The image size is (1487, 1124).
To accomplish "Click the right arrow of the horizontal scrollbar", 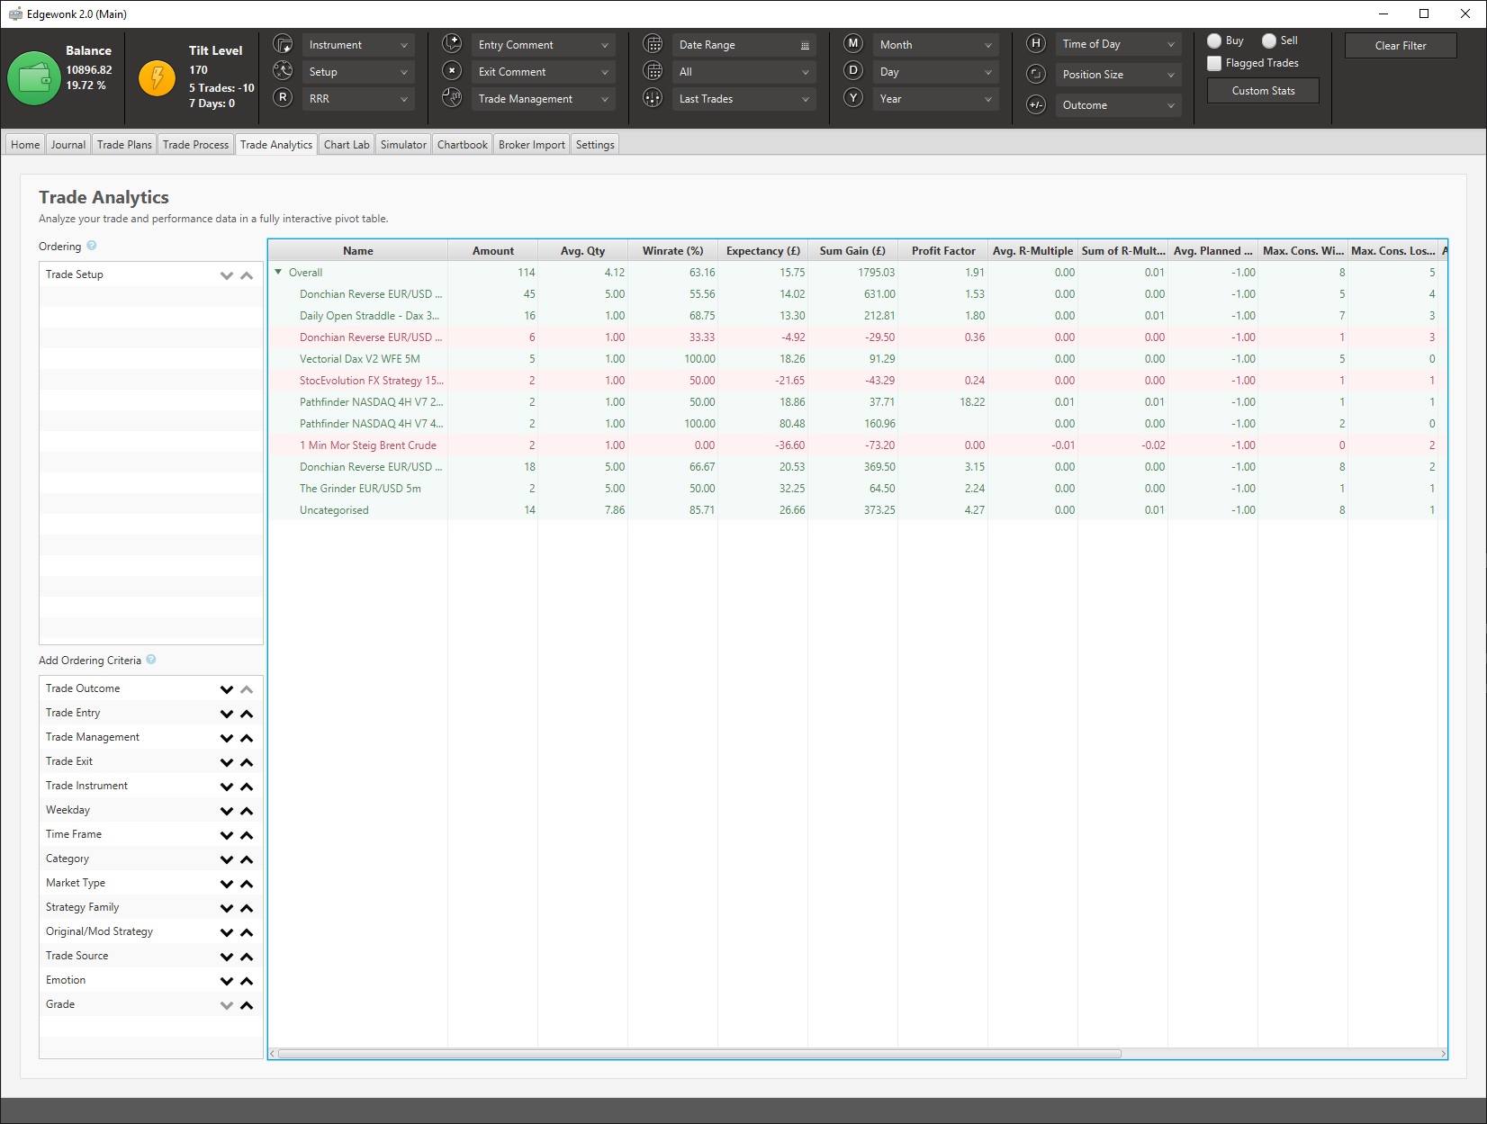I will [1443, 1054].
